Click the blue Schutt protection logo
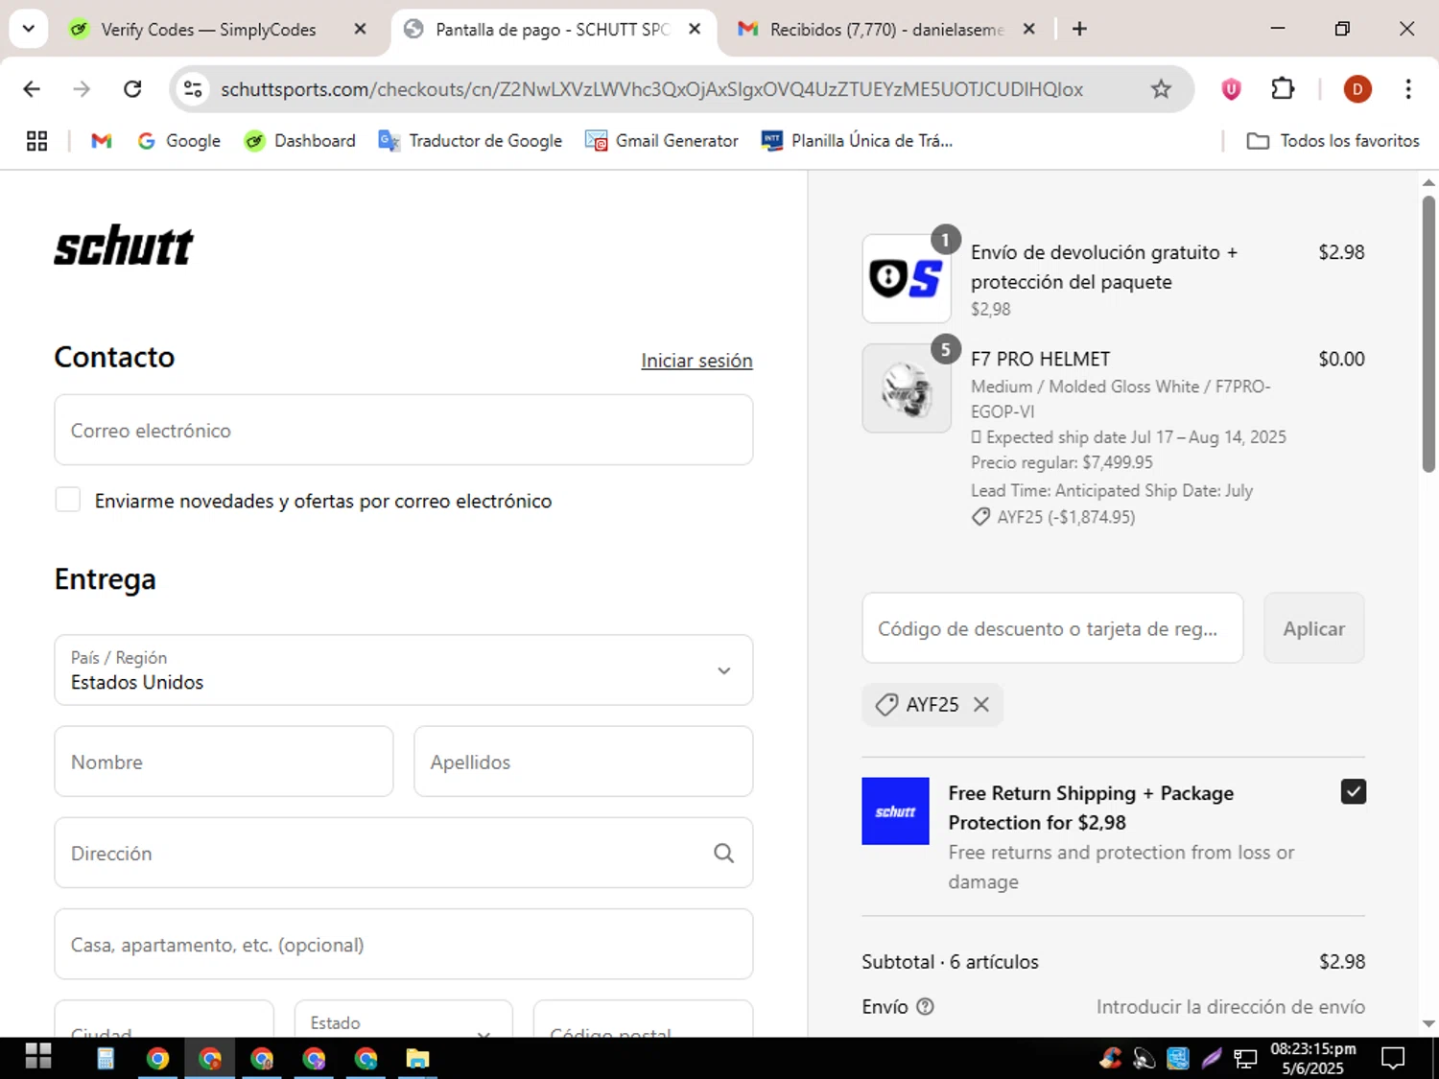The width and height of the screenshot is (1439, 1079). pos(895,811)
